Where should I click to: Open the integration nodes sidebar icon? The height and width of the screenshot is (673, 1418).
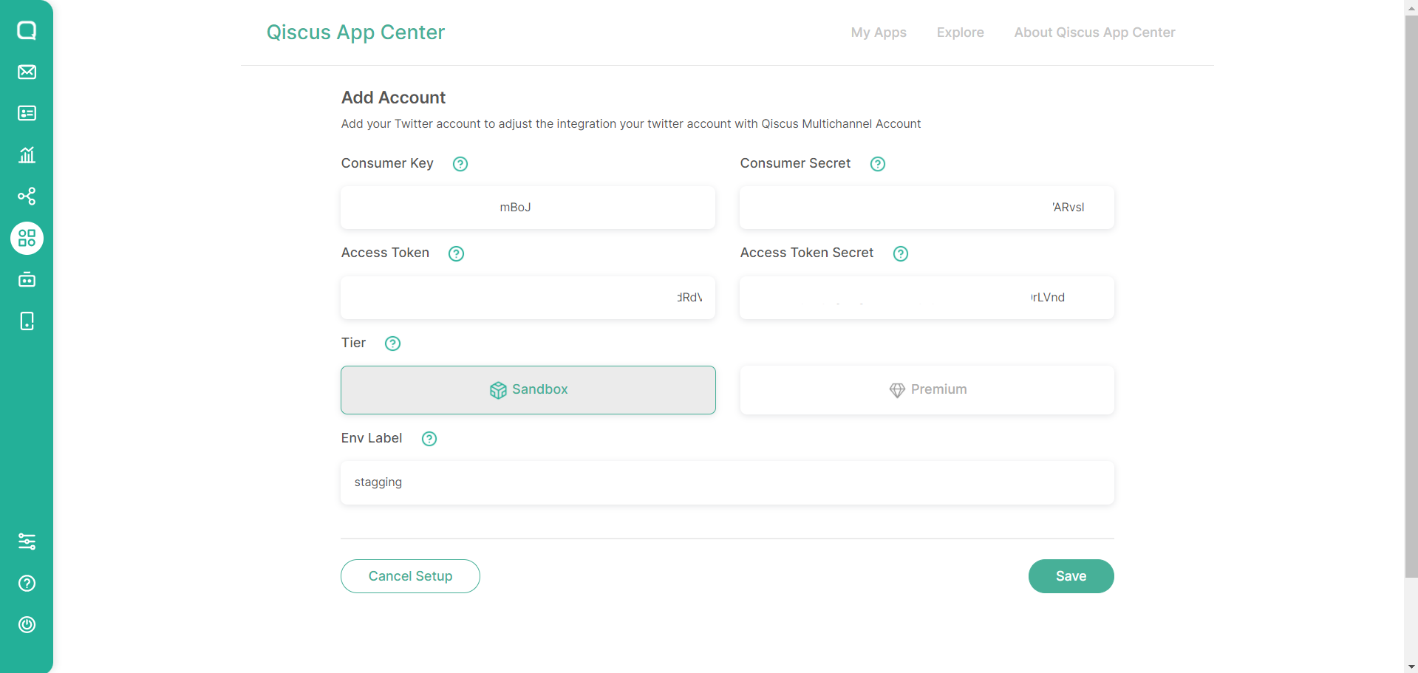[27, 196]
